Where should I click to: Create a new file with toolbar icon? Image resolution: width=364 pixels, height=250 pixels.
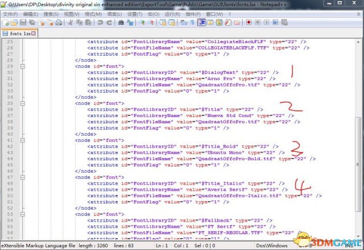click(6, 23)
